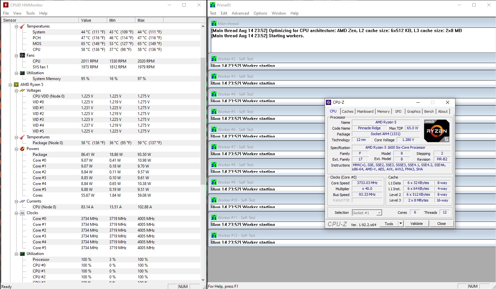
Task: Click the Value column header in HWMonitor
Action: tap(93, 20)
